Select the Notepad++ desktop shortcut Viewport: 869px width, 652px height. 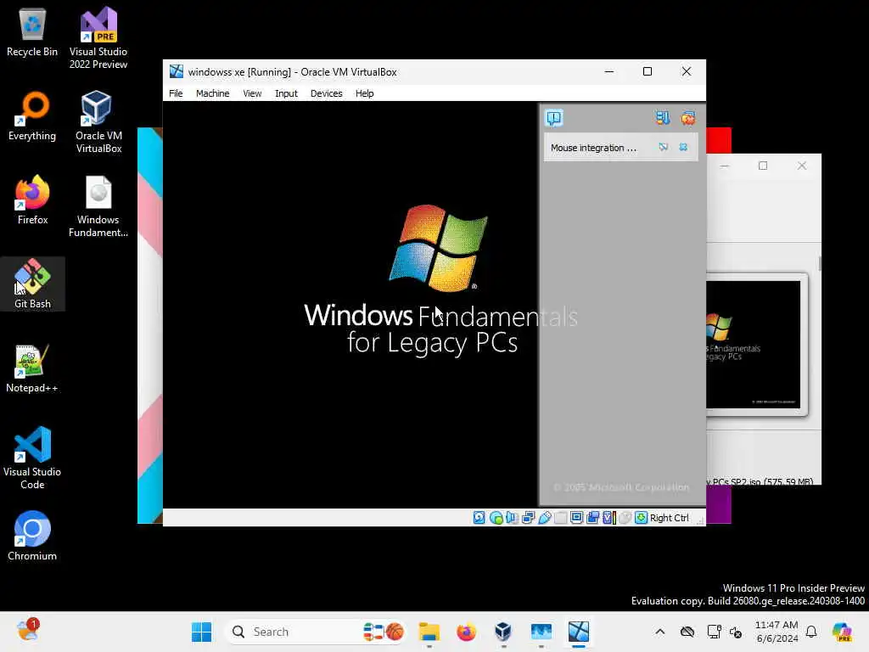(31, 368)
